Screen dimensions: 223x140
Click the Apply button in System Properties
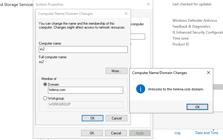pos(140,133)
